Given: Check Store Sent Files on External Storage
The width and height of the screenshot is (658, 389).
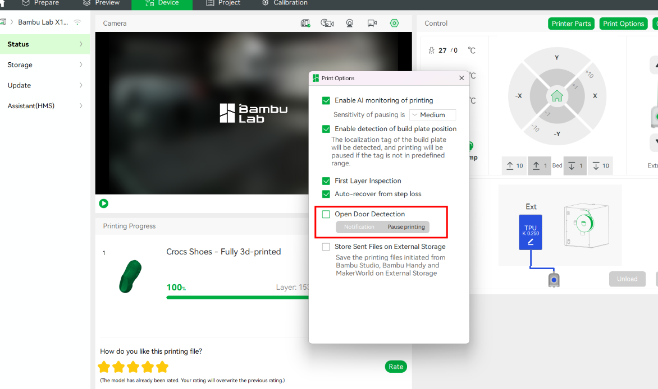Looking at the screenshot, I should pyautogui.click(x=326, y=247).
